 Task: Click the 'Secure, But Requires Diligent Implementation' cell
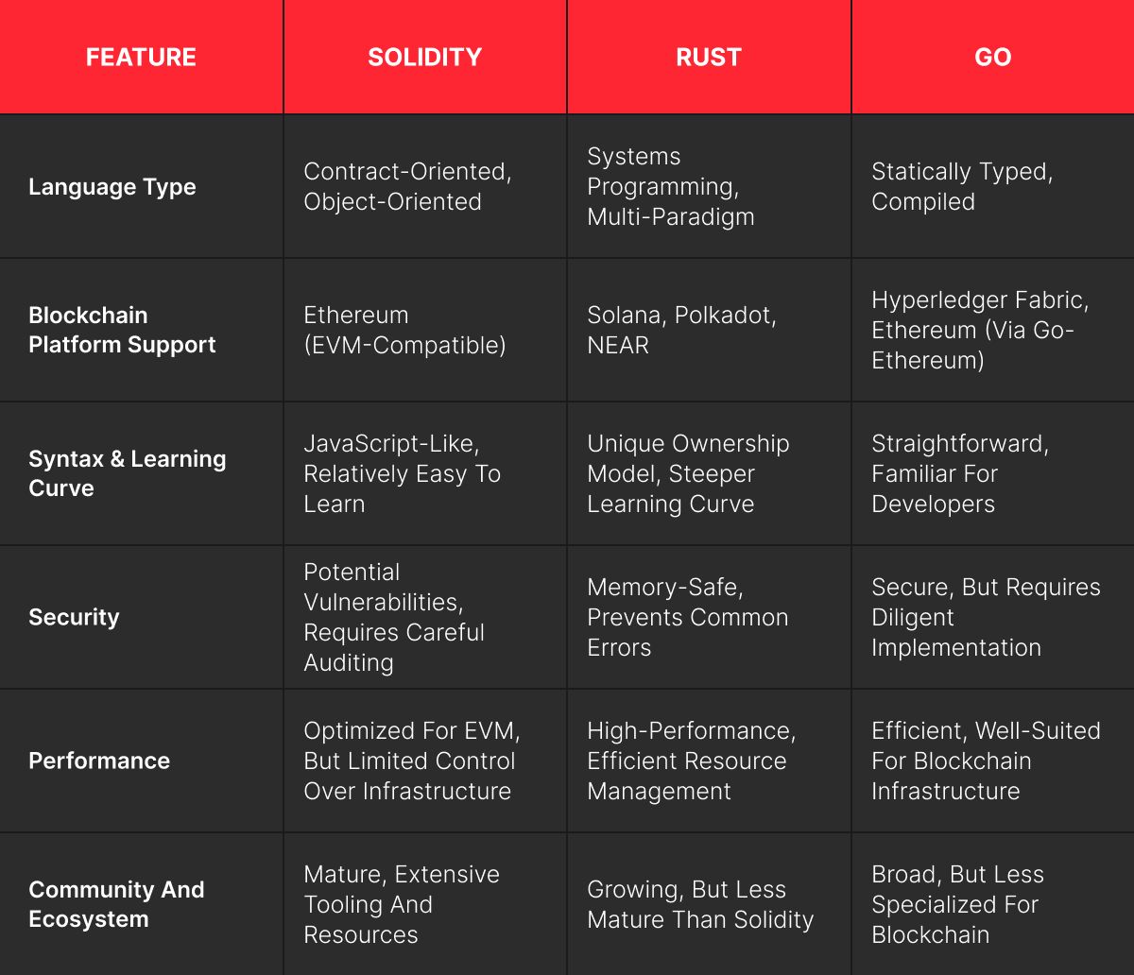click(986, 617)
